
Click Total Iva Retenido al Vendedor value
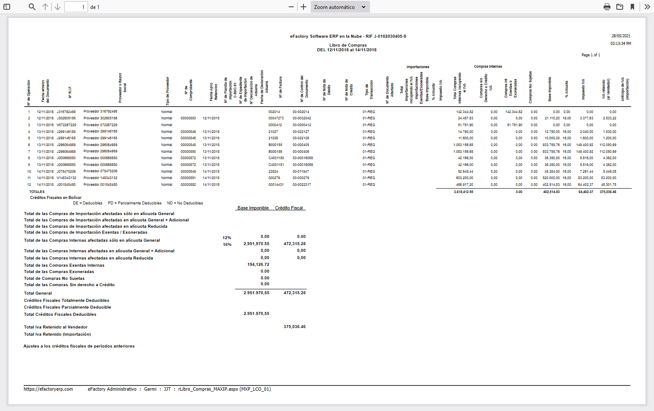pos(295,326)
